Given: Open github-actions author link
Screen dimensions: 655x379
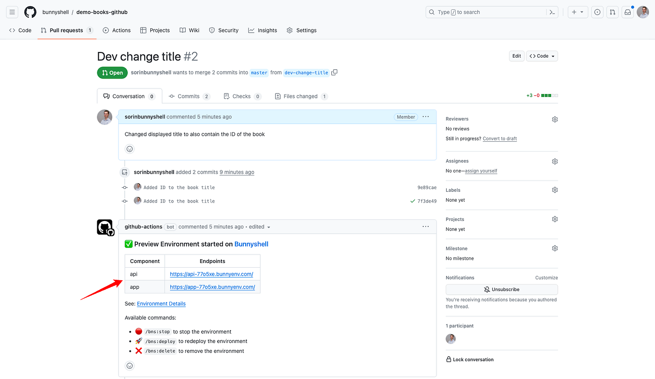Looking at the screenshot, I should [143, 227].
